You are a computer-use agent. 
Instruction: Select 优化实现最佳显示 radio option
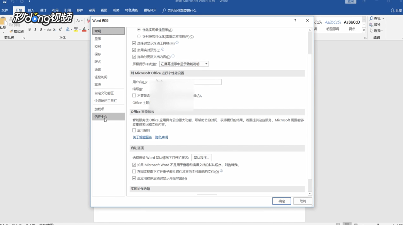139,30
